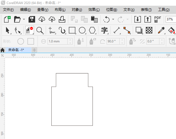Screen dimensions: 176x139
Task: Click the cloud upload icon
Action: click(x=52, y=19)
